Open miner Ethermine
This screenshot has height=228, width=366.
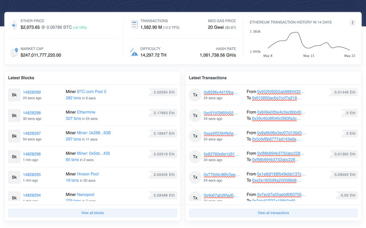coord(86,112)
